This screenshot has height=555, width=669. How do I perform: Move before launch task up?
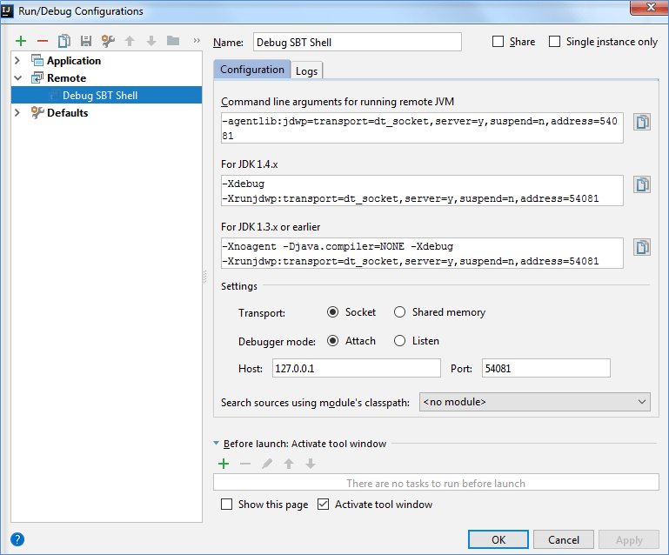pos(289,464)
